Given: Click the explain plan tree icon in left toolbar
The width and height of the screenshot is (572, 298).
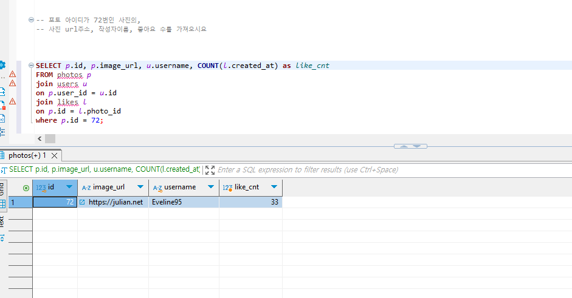Looking at the screenshot, I should [2, 132].
